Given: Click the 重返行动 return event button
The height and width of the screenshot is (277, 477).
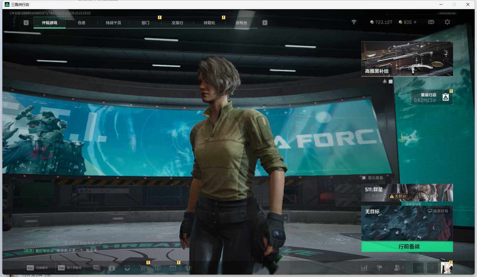Looking at the screenshot, I should [432, 97].
